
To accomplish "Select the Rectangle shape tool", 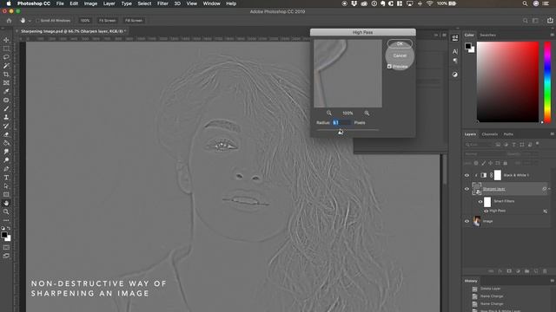I will point(6,194).
